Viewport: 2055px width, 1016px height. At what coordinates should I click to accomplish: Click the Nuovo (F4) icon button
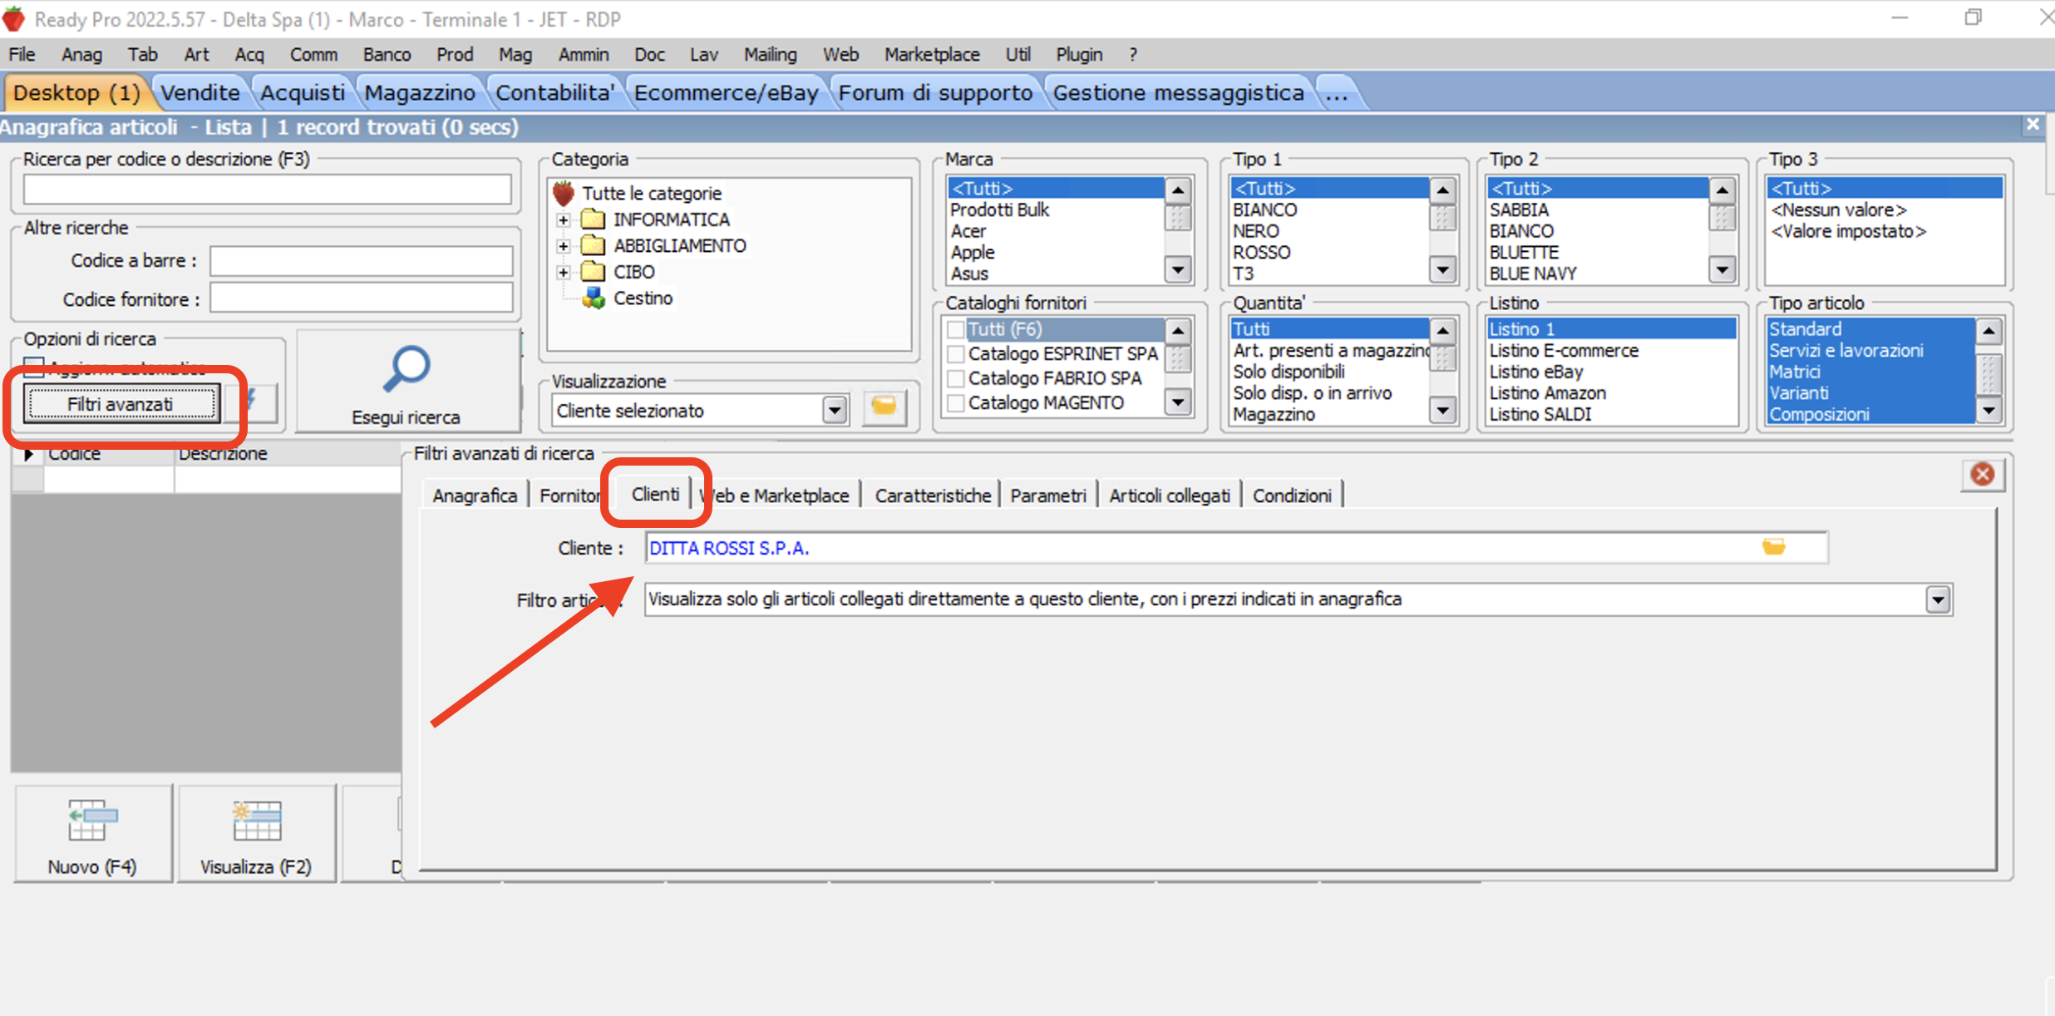(x=92, y=821)
